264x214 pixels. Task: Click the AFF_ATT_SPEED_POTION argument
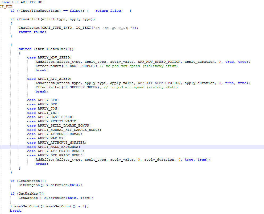coord(159,83)
